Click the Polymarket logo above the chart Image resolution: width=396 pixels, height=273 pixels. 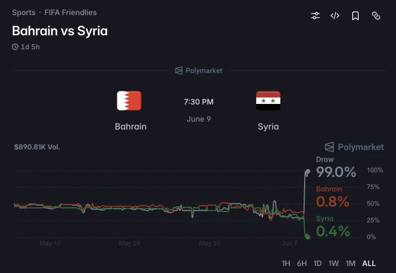(354, 147)
